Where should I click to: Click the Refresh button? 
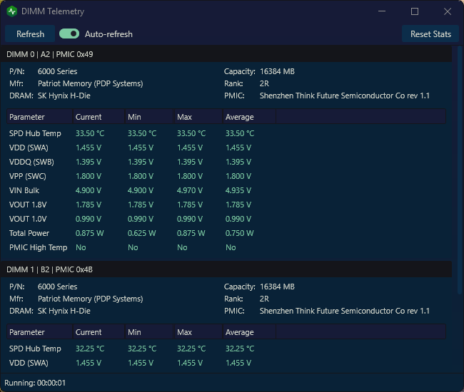[30, 34]
